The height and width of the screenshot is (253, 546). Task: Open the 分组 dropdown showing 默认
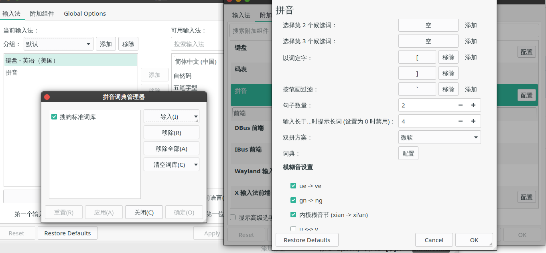tap(58, 44)
